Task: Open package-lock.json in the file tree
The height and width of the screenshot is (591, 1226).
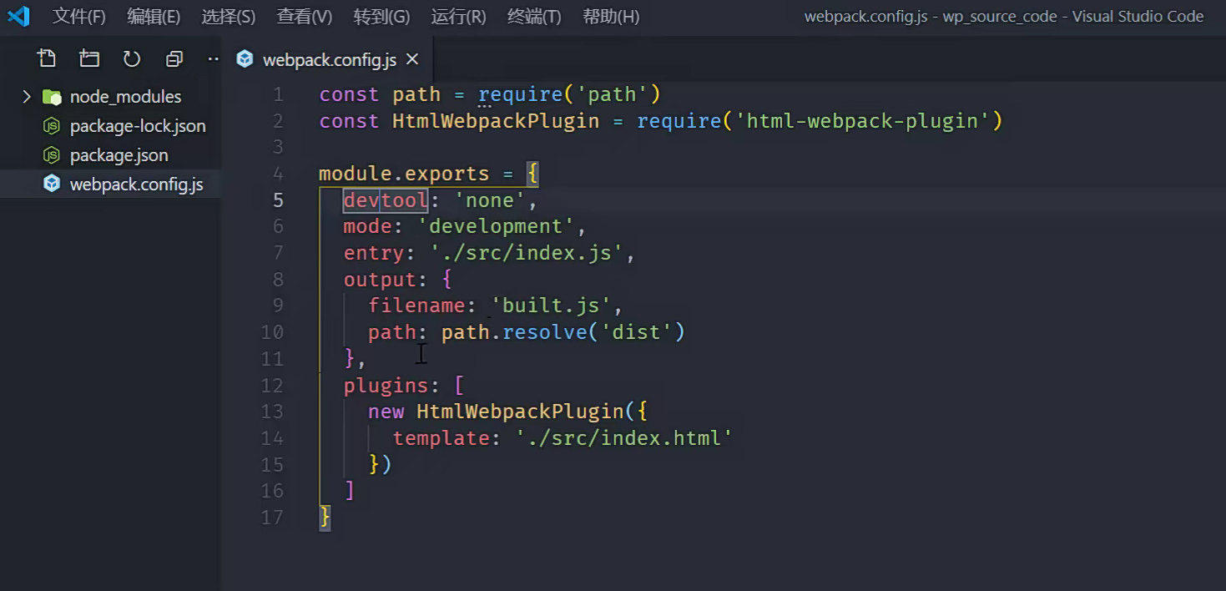Action: [138, 126]
